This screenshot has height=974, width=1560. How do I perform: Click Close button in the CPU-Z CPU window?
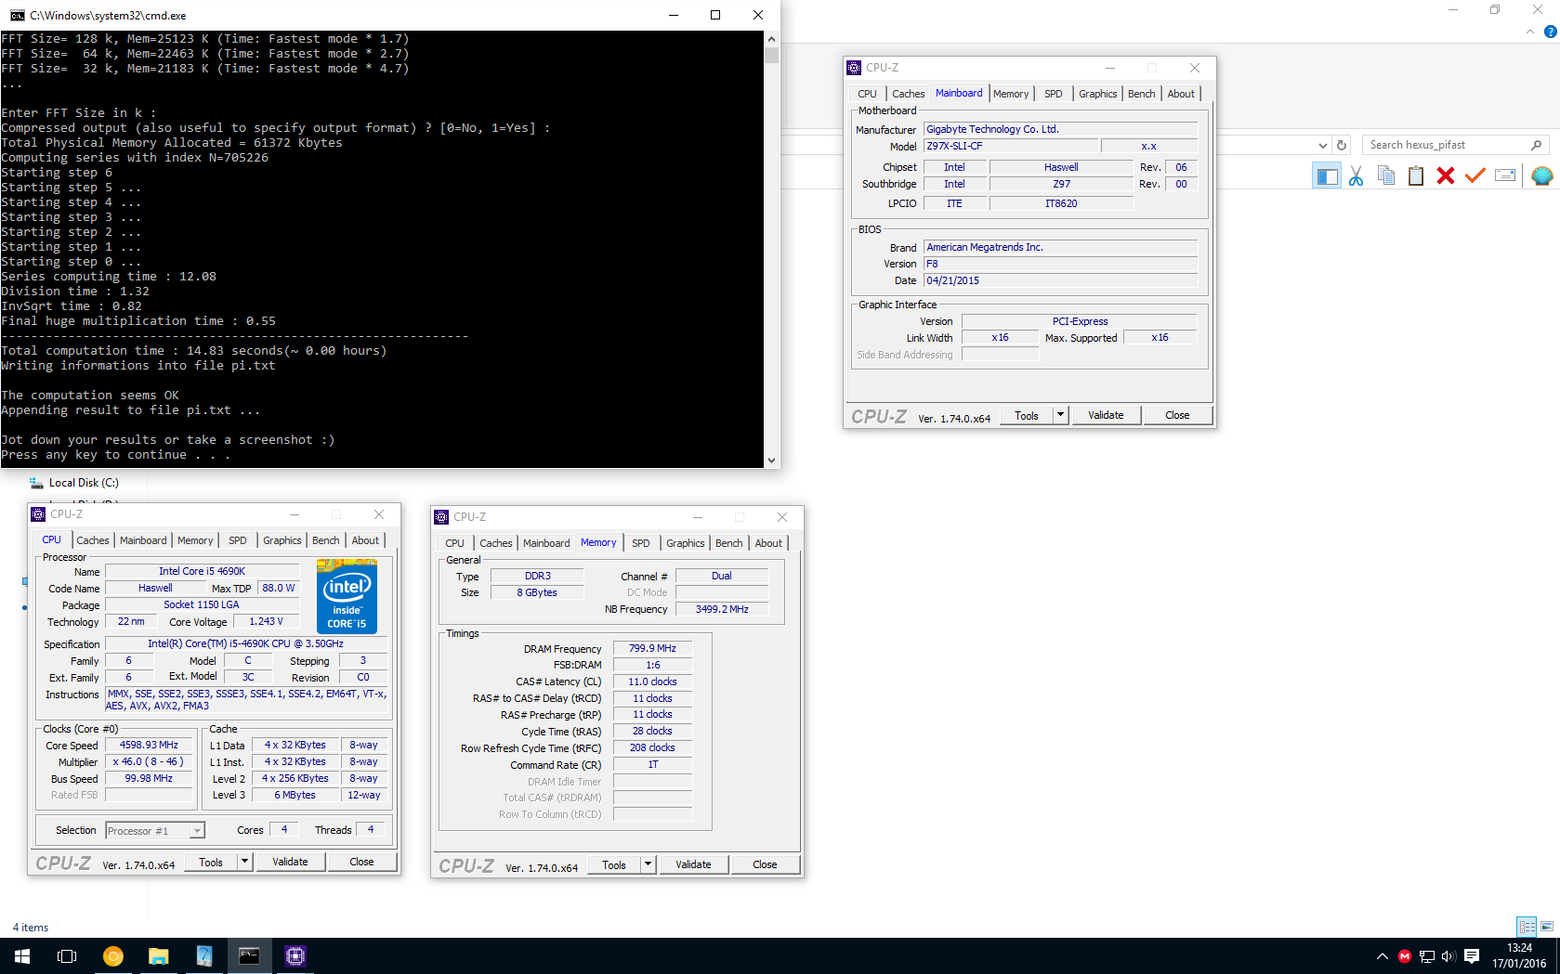(361, 862)
